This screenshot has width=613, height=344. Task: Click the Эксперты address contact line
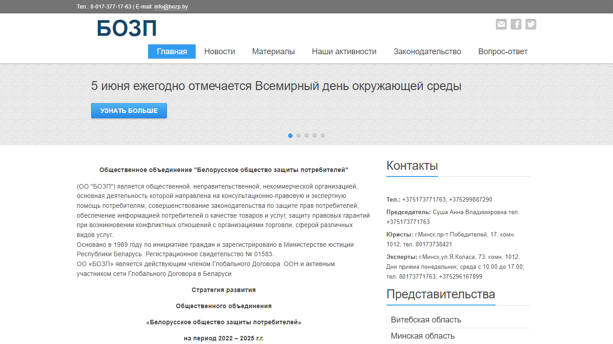click(x=455, y=267)
